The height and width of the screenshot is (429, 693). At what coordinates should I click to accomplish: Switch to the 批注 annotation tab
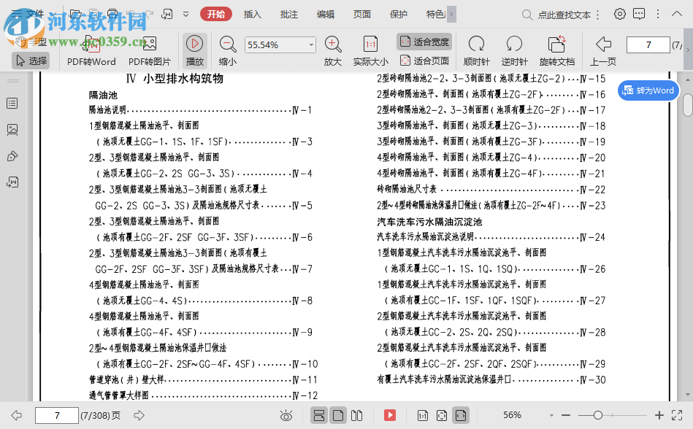pos(288,13)
